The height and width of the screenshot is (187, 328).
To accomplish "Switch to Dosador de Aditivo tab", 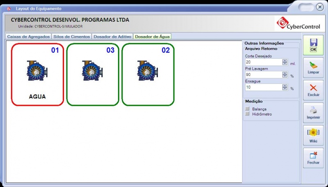I will coord(112,36).
